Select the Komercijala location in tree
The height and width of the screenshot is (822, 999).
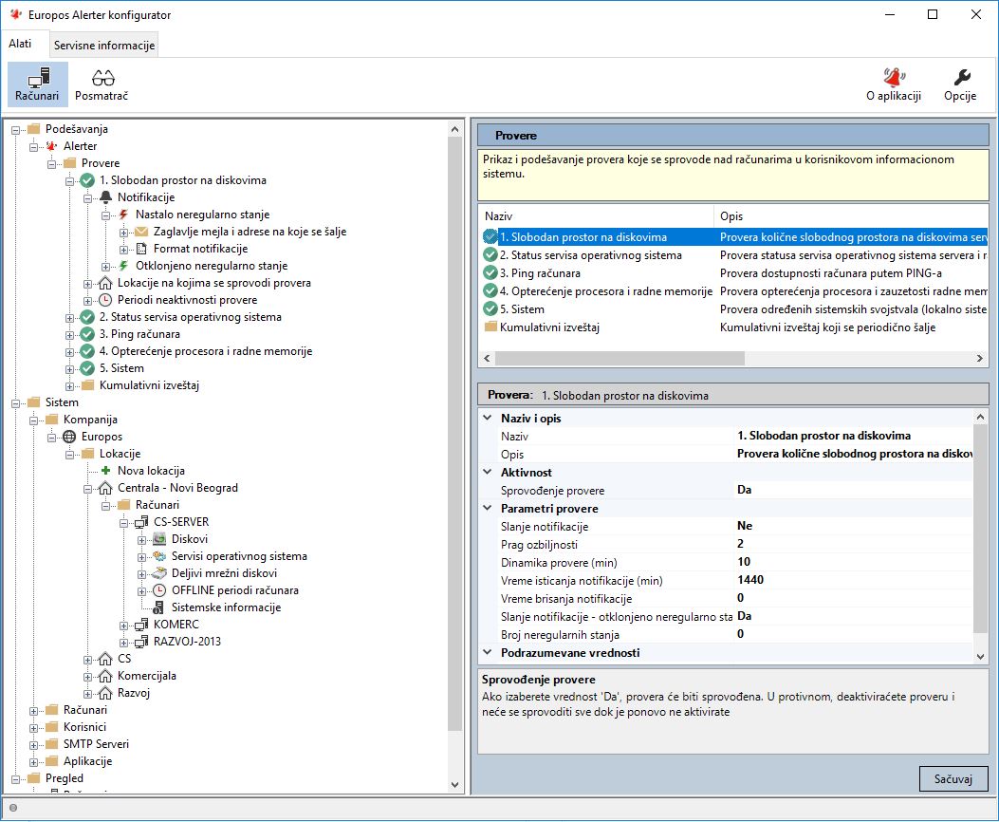[146, 676]
